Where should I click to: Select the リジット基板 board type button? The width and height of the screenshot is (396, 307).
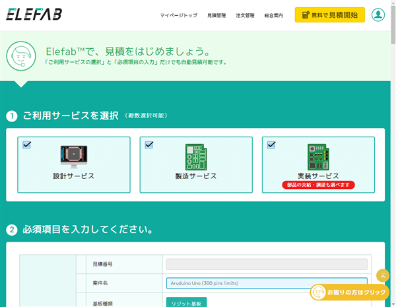185,302
